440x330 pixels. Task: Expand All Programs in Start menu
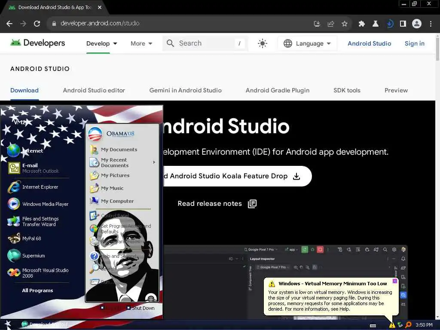(38, 291)
